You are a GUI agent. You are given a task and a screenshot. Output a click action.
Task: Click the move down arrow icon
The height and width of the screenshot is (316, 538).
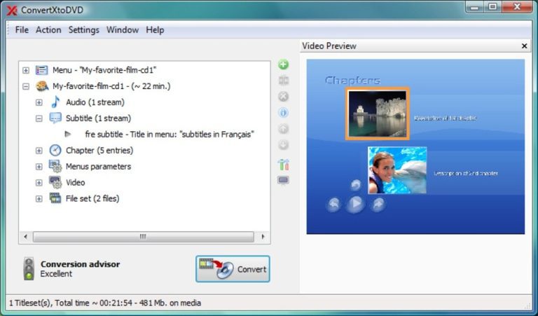point(283,145)
